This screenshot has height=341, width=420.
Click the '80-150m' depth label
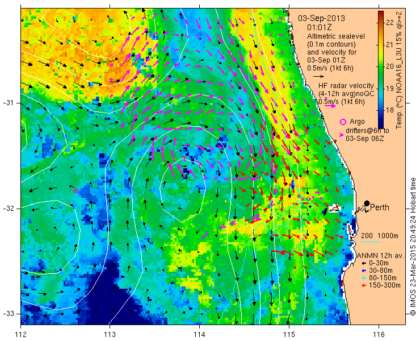[x=383, y=278]
